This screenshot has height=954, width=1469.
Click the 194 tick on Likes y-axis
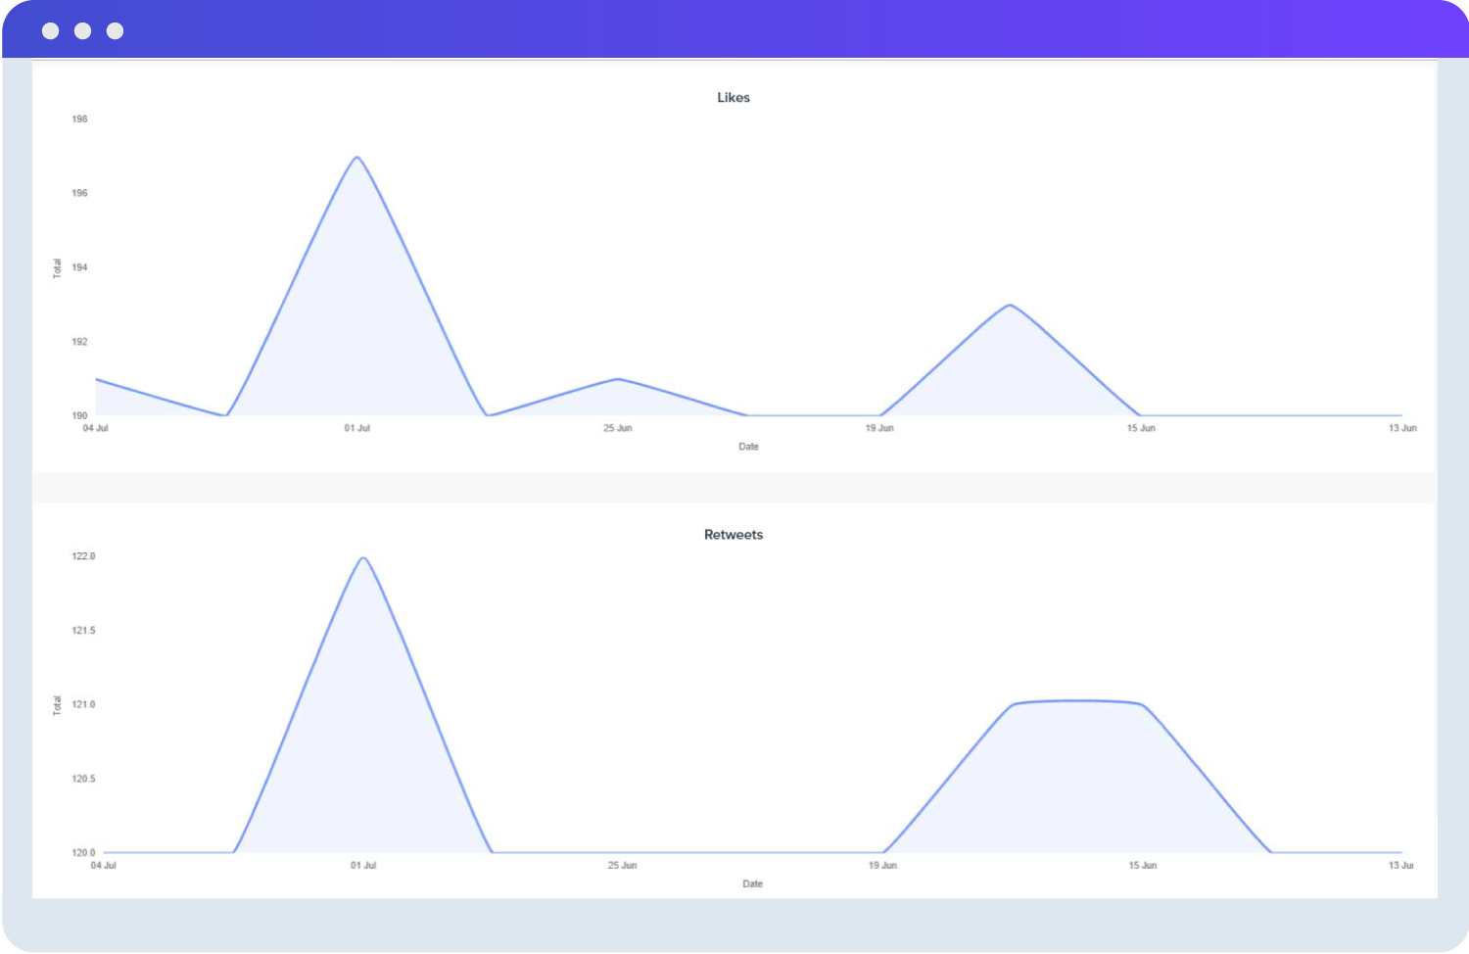(79, 267)
